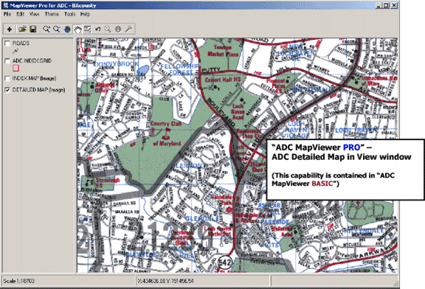The width and height of the screenshot is (425, 289).
Task: Enable the ADC INDEX GRID checkbox
Action: click(x=7, y=61)
